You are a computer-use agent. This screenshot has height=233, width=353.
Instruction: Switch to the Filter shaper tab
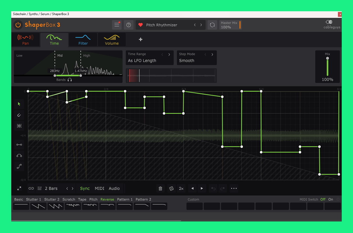coord(83,40)
